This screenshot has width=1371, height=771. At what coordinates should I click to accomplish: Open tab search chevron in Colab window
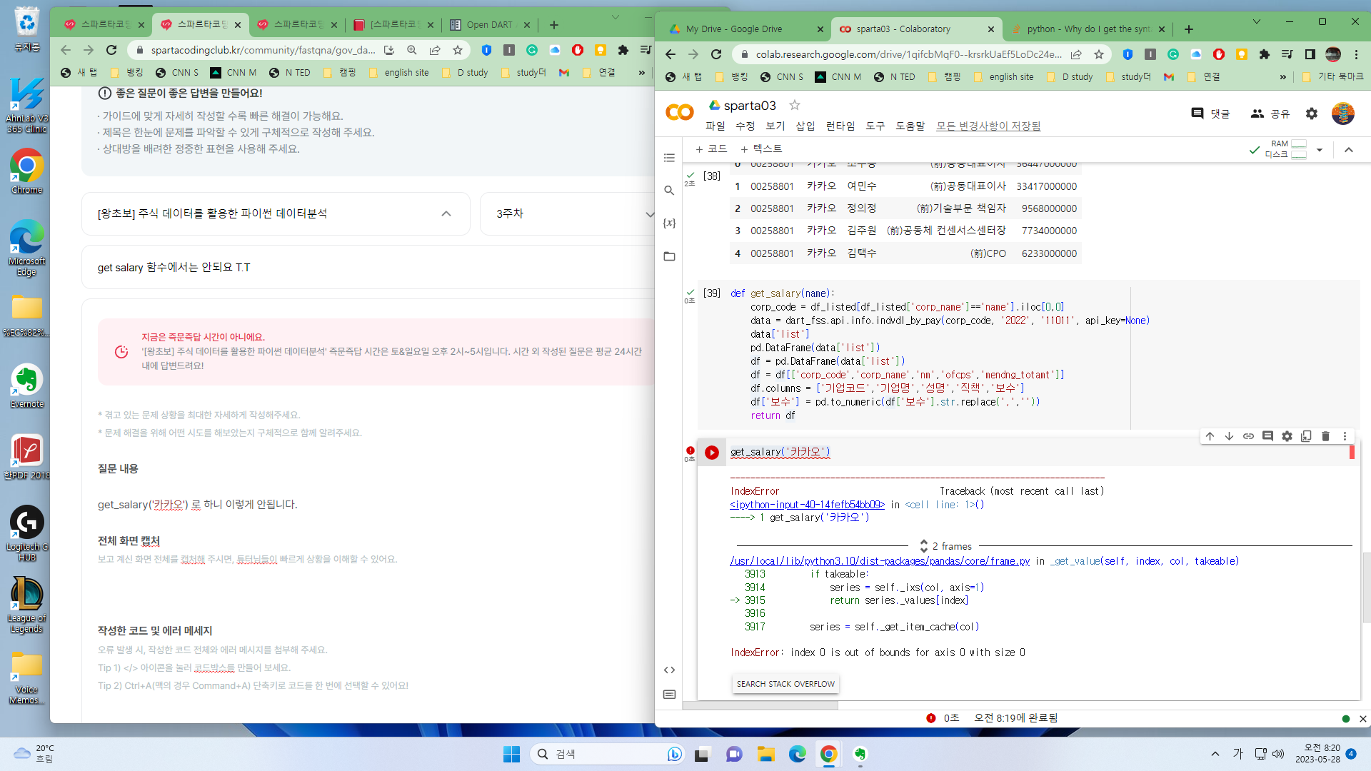[x=1257, y=21]
